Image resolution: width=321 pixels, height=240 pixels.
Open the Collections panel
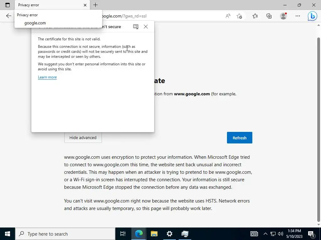[269, 16]
